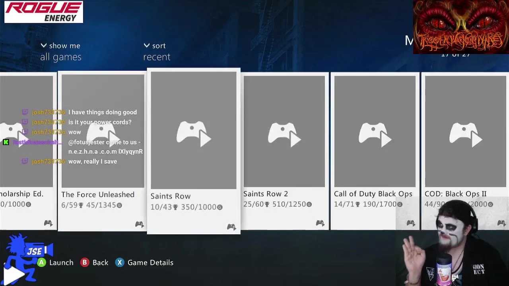Click the green A Launch button icon
Viewport: 509px width, 286px height.
pyautogui.click(x=41, y=263)
